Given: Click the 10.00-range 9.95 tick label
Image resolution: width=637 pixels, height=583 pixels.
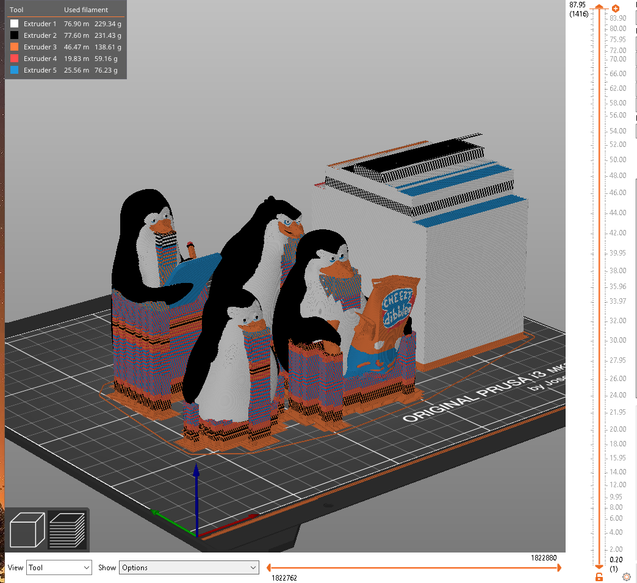Looking at the screenshot, I should pos(616,496).
